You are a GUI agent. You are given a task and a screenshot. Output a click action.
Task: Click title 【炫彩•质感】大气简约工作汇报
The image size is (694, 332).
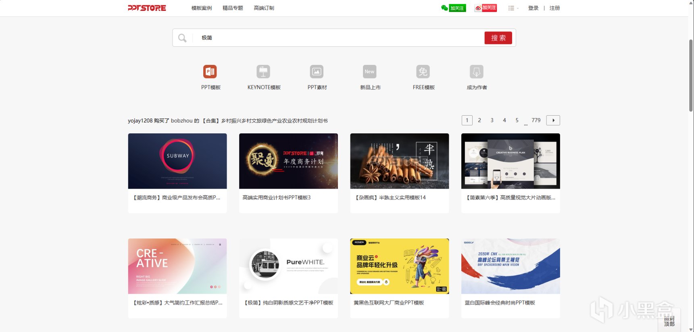177,303
